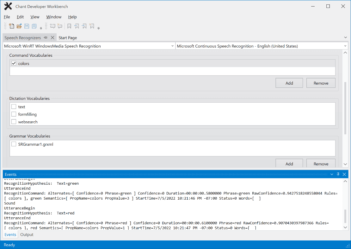Click the file toolbar drag grip handle
The height and width of the screenshot is (249, 351).
click(5, 26)
